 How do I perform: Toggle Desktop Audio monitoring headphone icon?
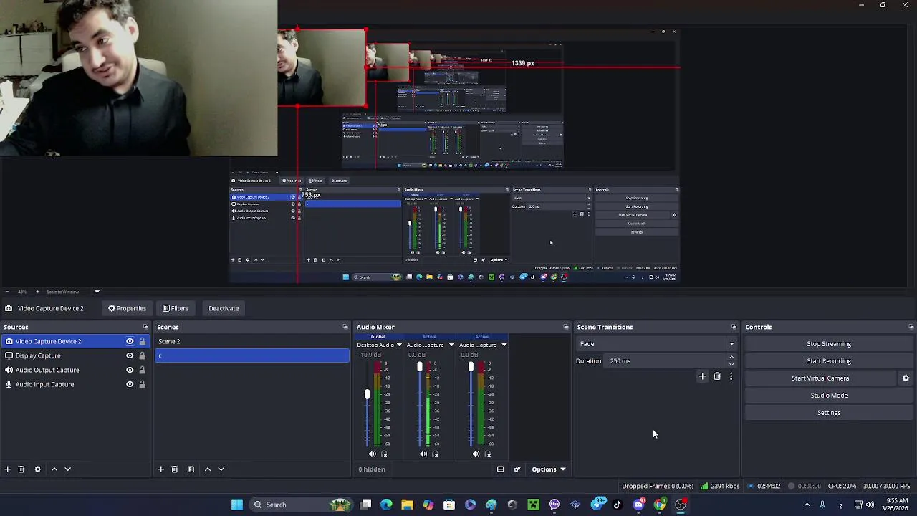384,454
